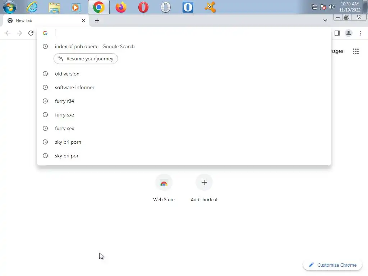Click the Google icon in address bar
368x276 pixels.
tap(45, 33)
